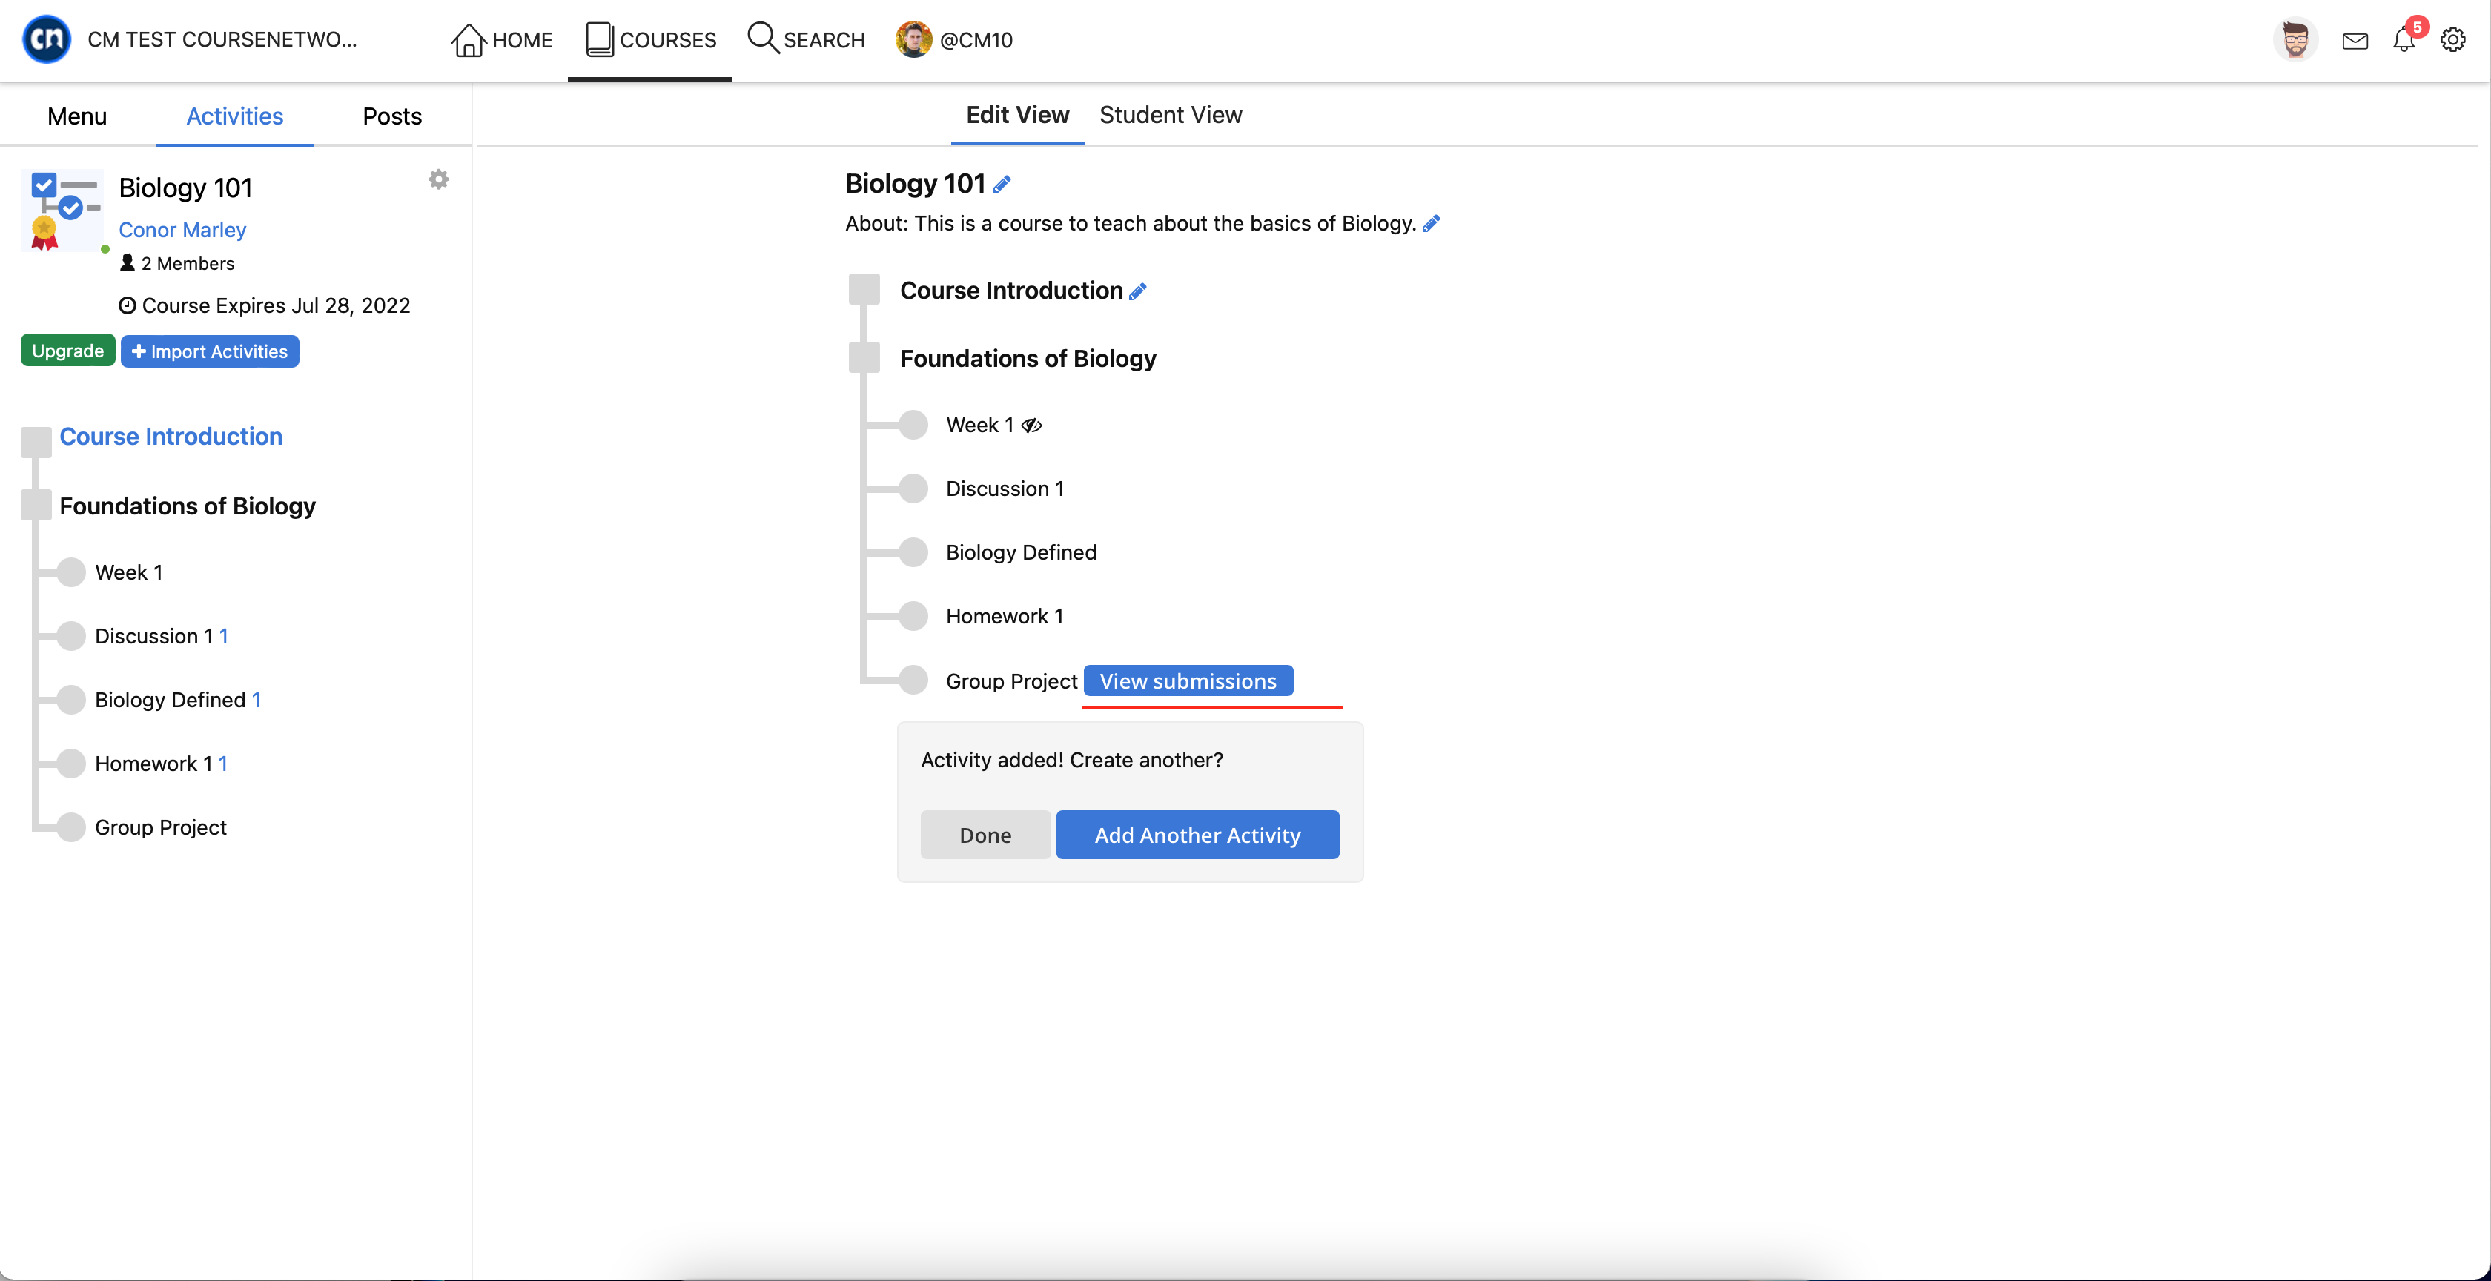This screenshot has width=2491, height=1281.
Task: Open Conor Marley profile link
Action: (x=182, y=230)
